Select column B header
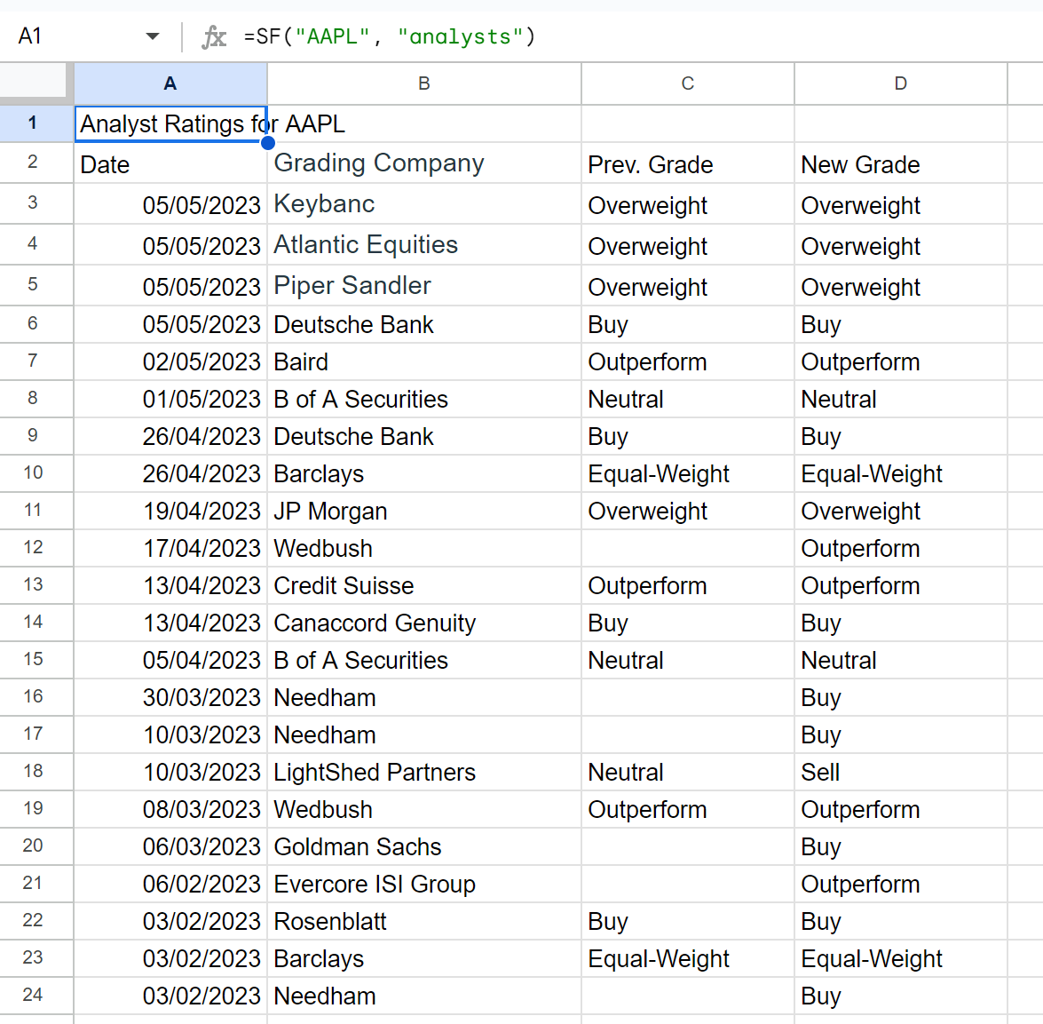The width and height of the screenshot is (1043, 1024). pos(424,83)
